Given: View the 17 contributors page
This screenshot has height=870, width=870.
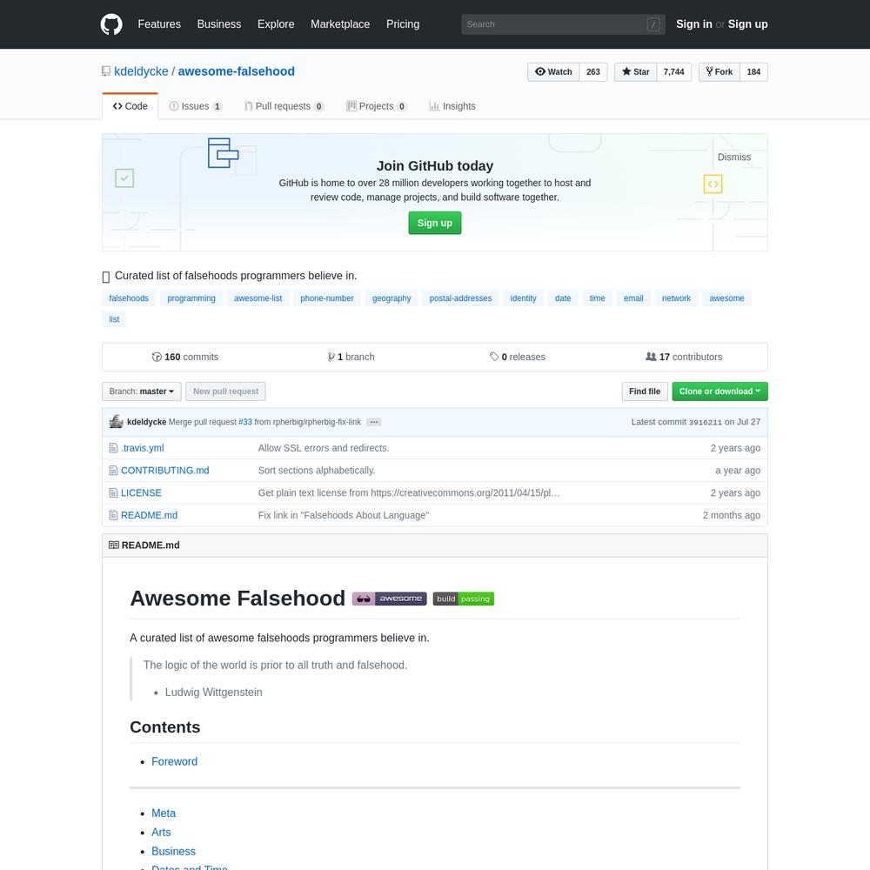Looking at the screenshot, I should (684, 357).
